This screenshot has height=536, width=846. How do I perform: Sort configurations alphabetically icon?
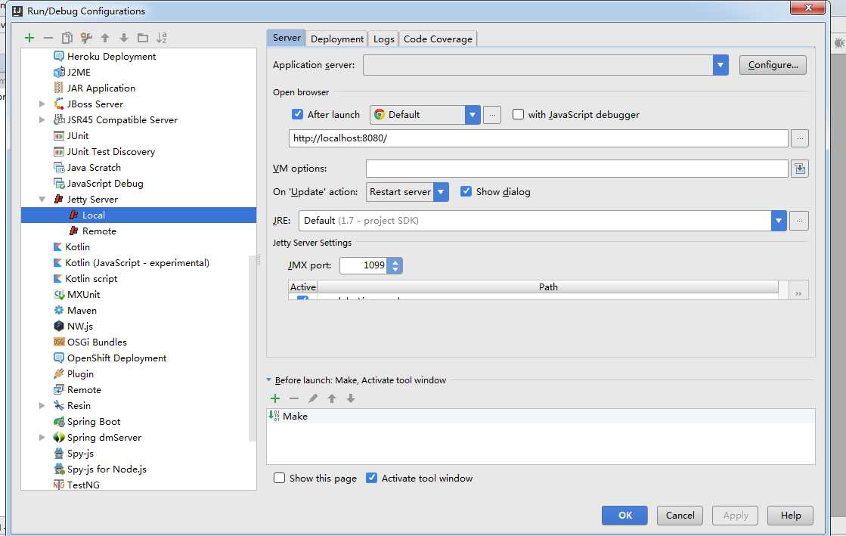click(x=161, y=38)
